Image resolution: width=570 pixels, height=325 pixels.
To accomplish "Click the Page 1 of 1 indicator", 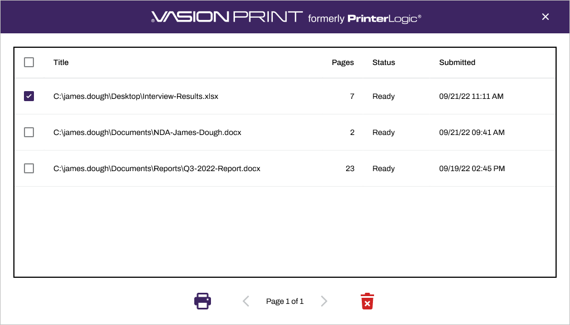I will 284,302.
